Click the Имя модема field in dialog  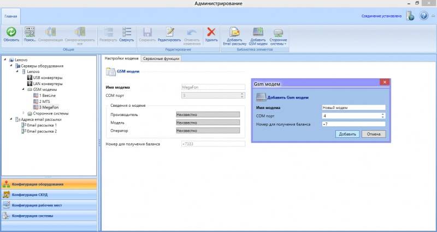353,108
